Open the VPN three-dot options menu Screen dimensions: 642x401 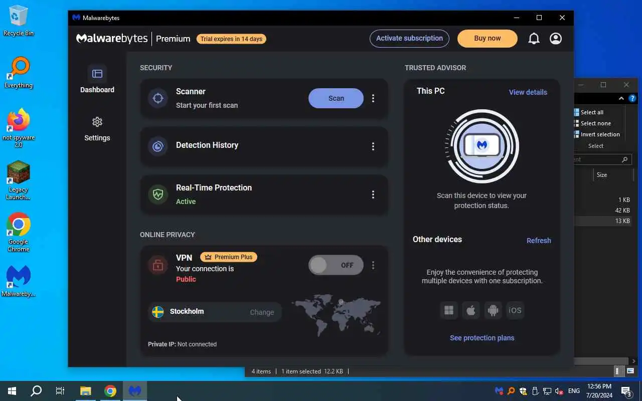(373, 265)
